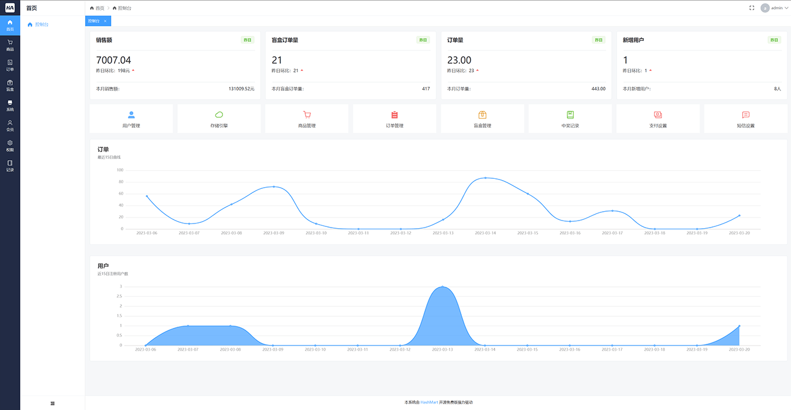Click the 用户管理 user management shortcut
This screenshot has width=791, height=410.
pos(131,119)
